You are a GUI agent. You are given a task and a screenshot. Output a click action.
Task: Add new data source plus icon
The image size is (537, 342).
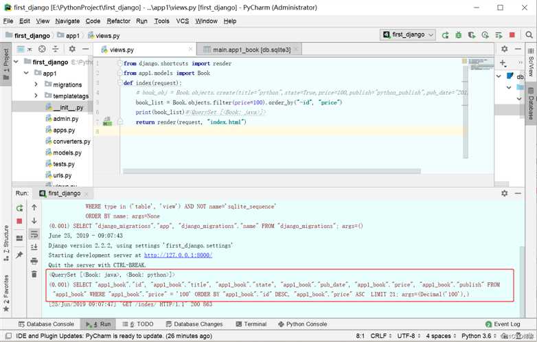point(503,63)
